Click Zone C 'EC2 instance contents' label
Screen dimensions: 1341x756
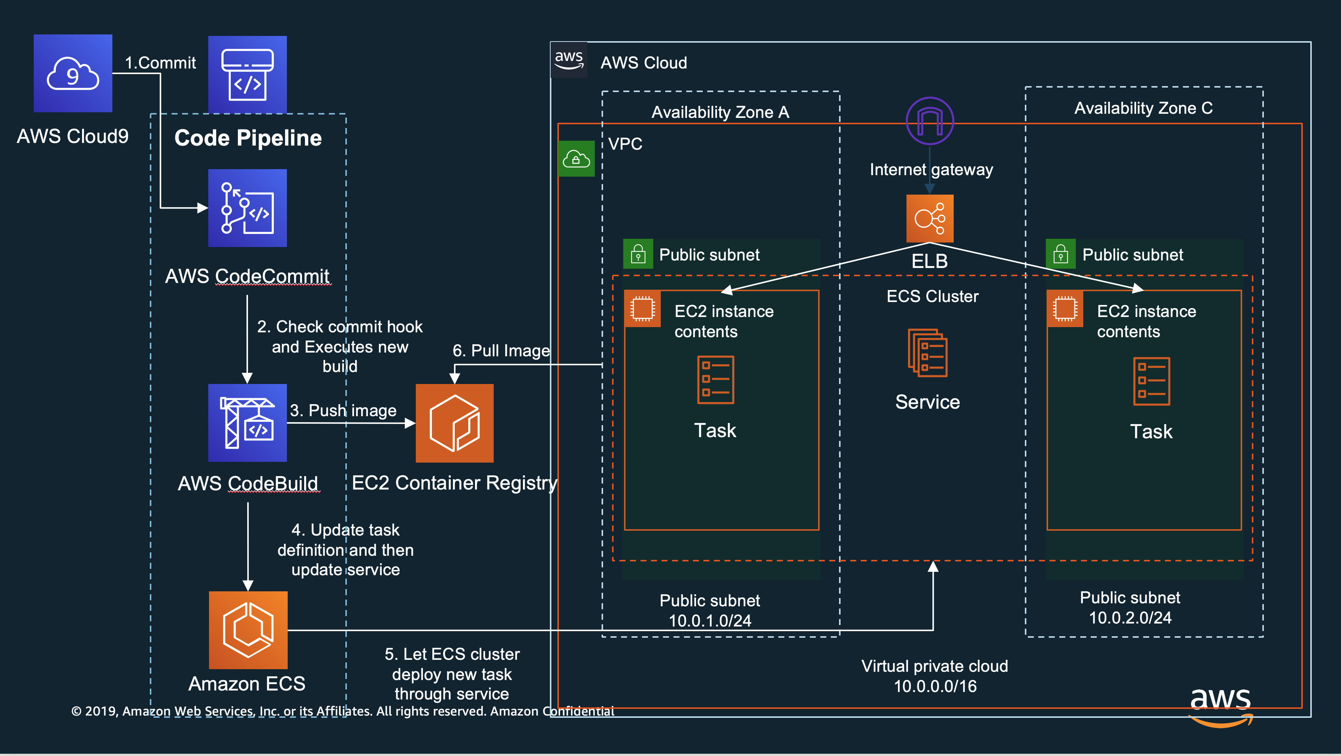click(x=1147, y=321)
